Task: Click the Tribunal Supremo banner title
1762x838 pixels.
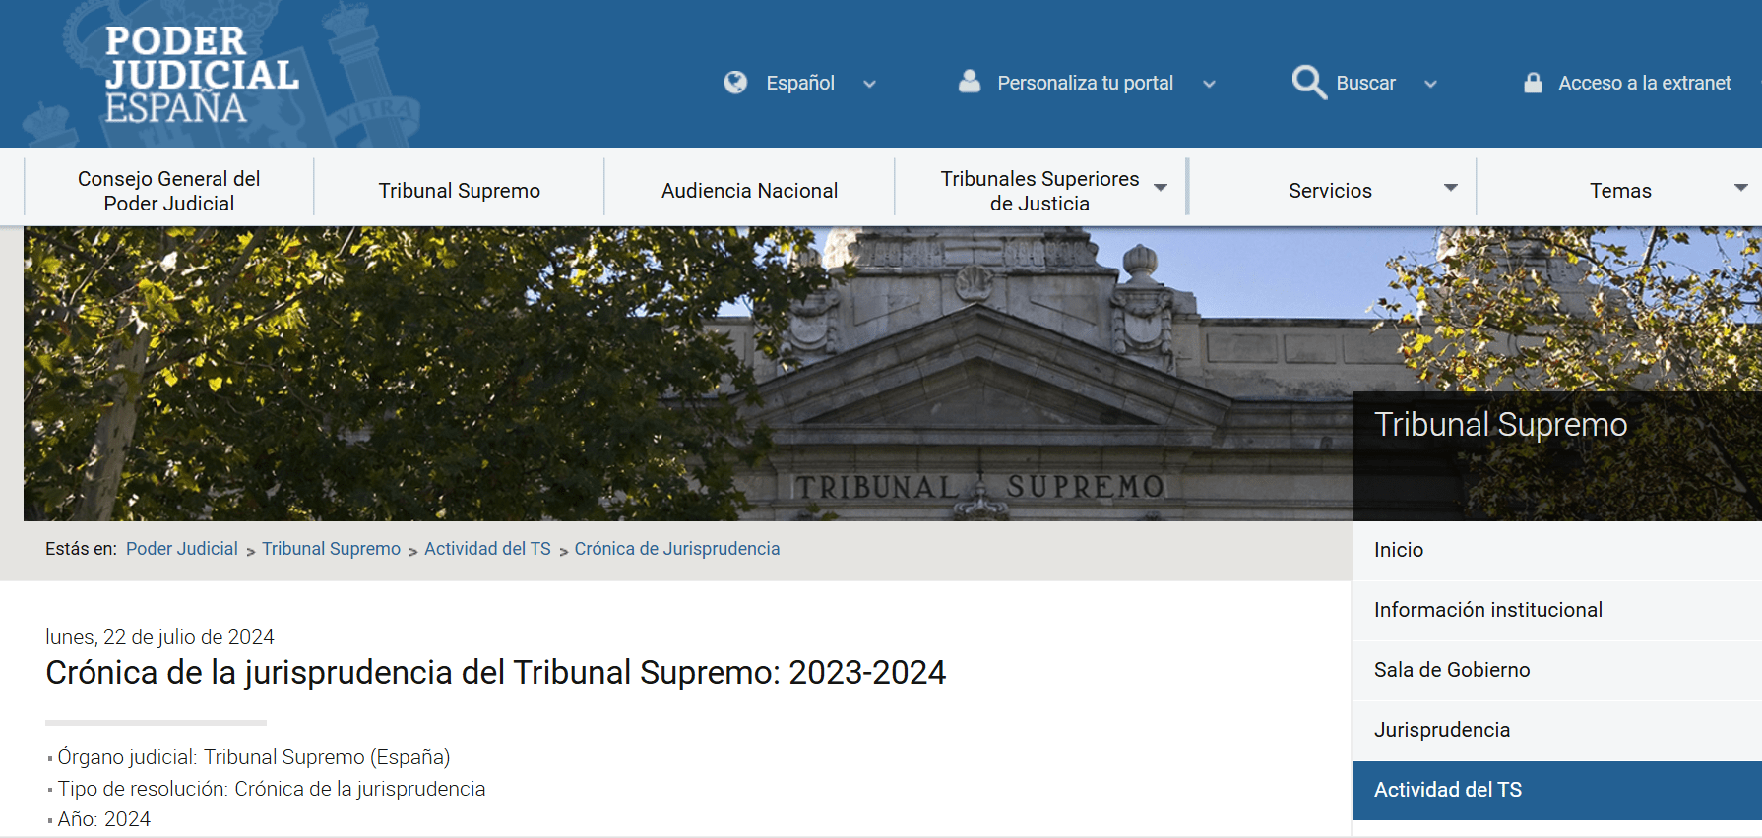Action: tap(1500, 425)
